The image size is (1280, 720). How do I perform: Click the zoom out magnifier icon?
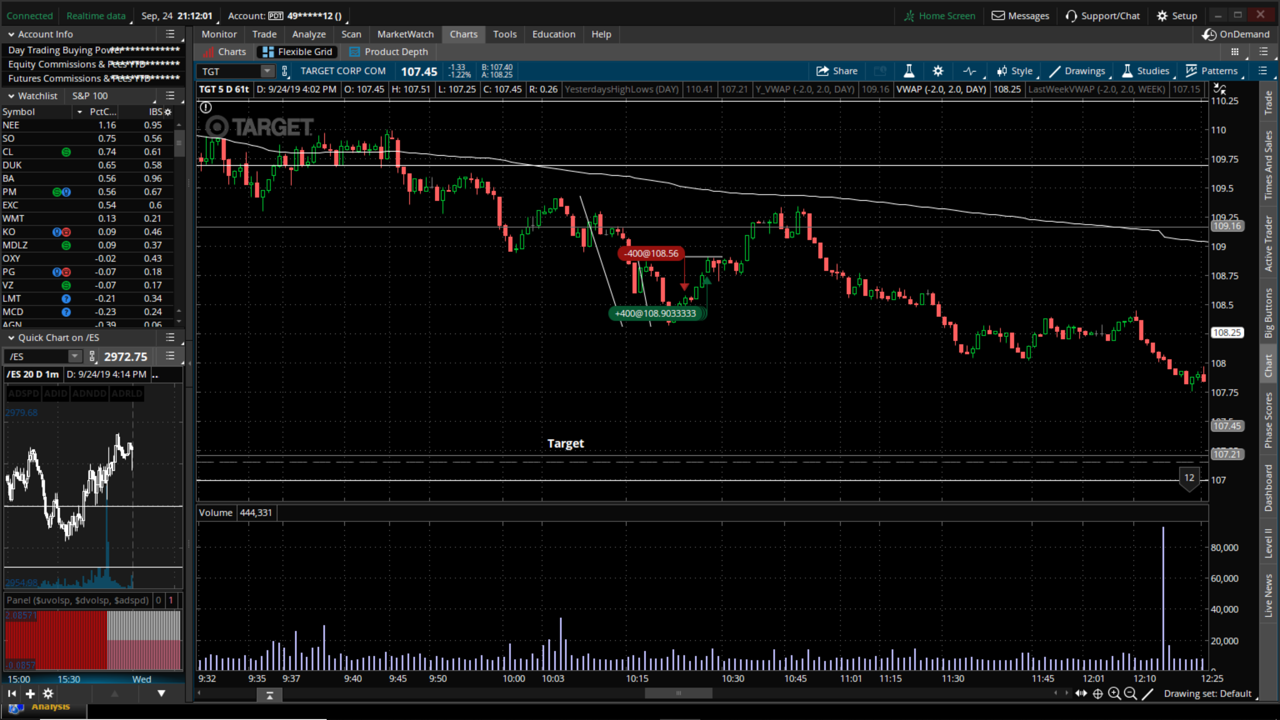[1130, 694]
